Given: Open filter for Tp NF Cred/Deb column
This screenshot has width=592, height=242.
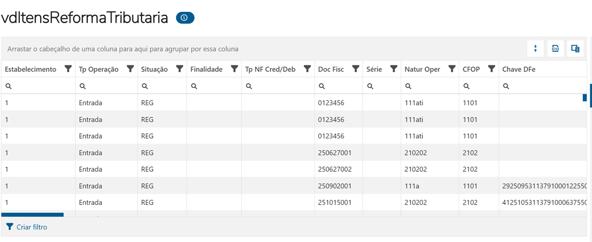Looking at the screenshot, I should pyautogui.click(x=307, y=69).
